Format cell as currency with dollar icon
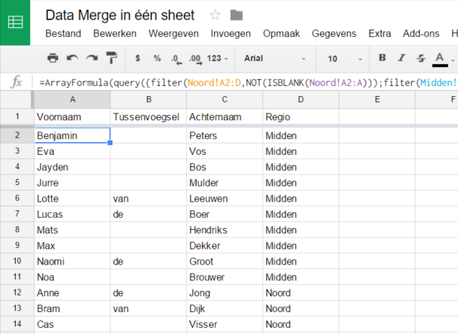This screenshot has width=458, height=334. tap(138, 58)
